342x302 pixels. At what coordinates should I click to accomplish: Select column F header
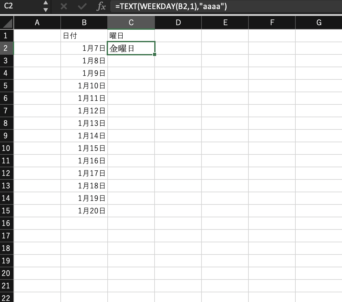coord(272,23)
